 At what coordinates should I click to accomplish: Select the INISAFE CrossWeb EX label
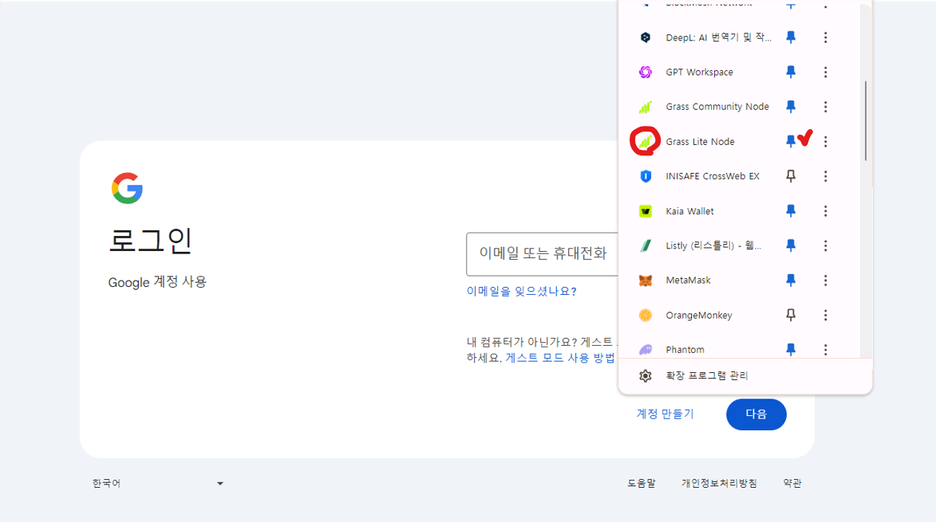[x=713, y=176]
